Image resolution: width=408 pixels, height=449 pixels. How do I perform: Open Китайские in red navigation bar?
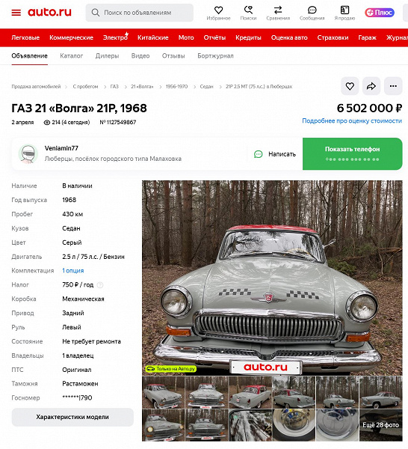pos(153,37)
